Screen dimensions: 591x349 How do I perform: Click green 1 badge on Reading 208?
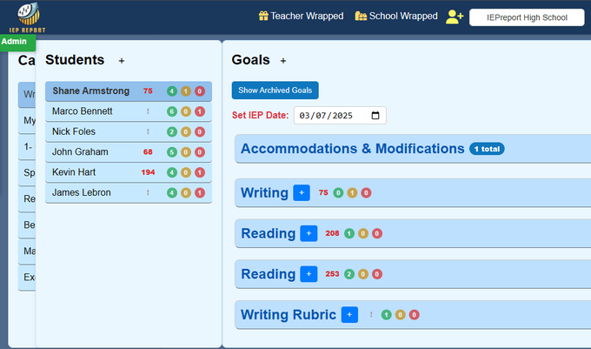coord(349,233)
